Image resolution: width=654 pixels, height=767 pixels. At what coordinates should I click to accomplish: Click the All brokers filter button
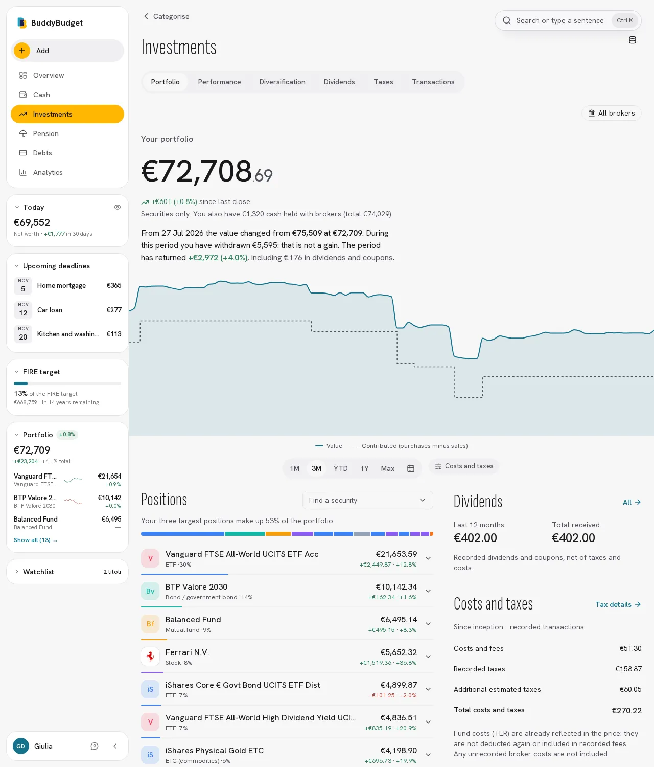coord(612,113)
